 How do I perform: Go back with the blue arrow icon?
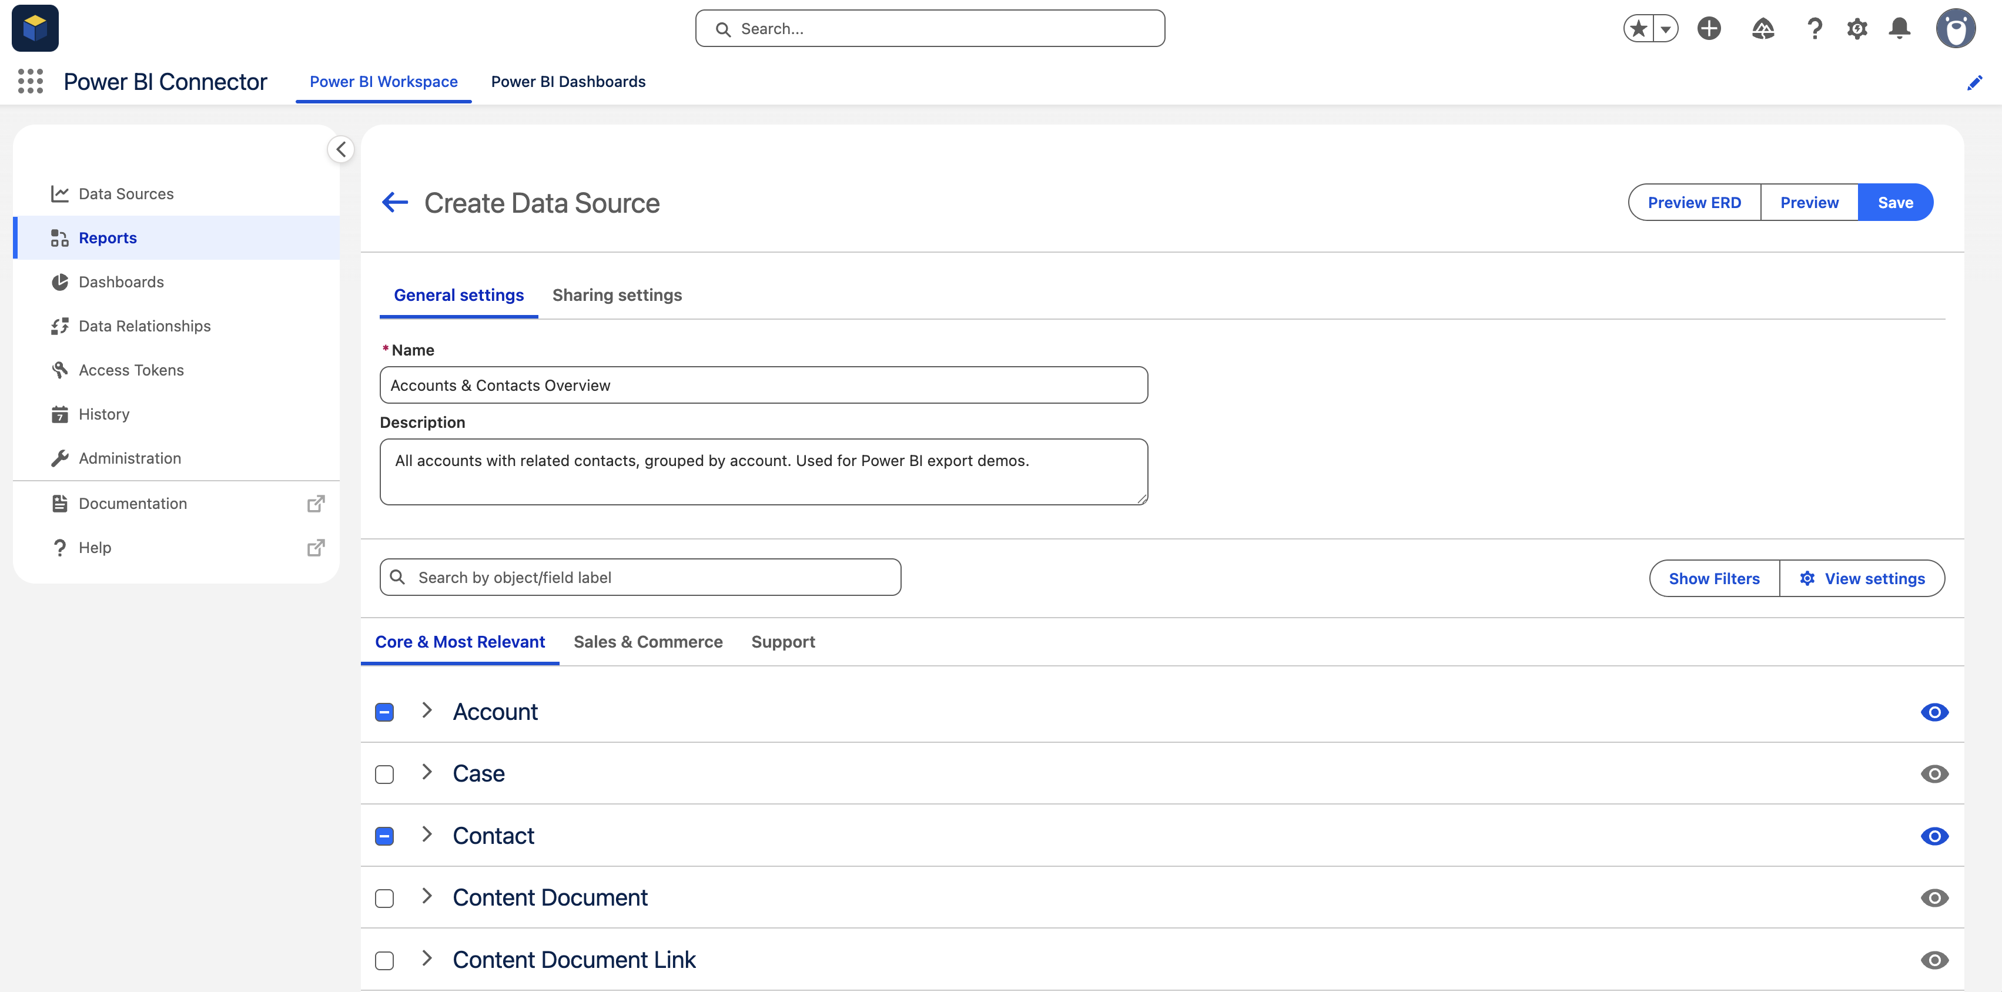(x=395, y=203)
